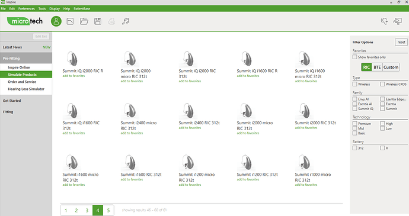
Task: Click the audiogram chart toolbar icon
Action: tap(70, 21)
